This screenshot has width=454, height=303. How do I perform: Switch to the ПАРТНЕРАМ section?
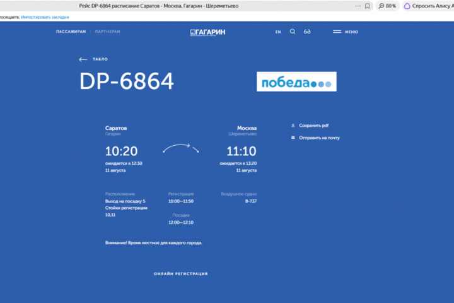pyautogui.click(x=108, y=32)
